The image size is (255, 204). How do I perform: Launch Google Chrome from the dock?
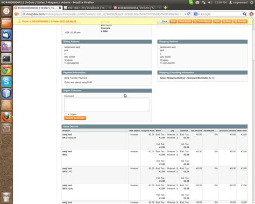pyautogui.click(x=6, y=70)
